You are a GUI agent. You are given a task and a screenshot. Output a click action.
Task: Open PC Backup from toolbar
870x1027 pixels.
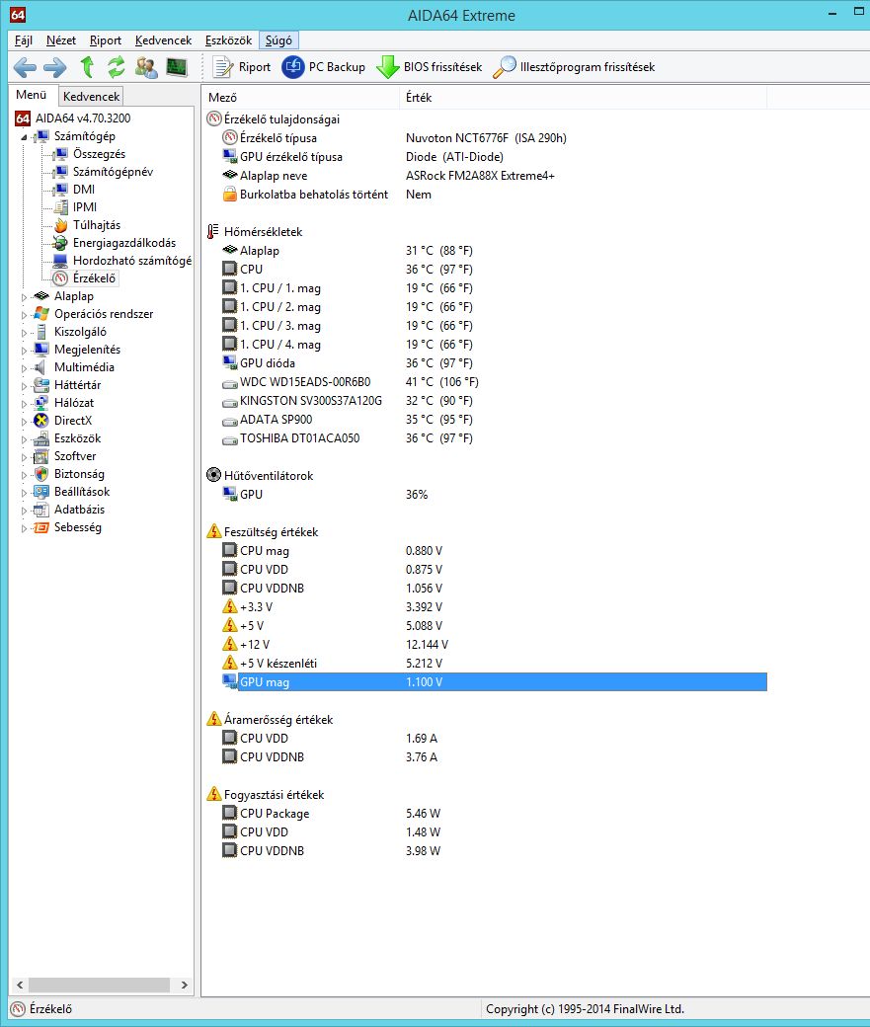(x=323, y=67)
